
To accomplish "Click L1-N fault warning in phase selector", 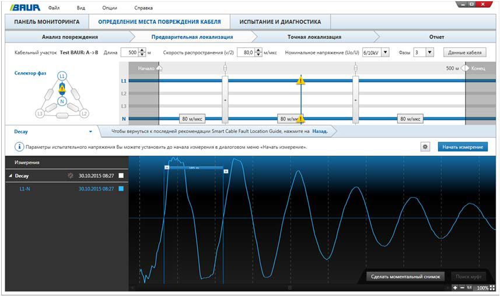I will (62, 89).
